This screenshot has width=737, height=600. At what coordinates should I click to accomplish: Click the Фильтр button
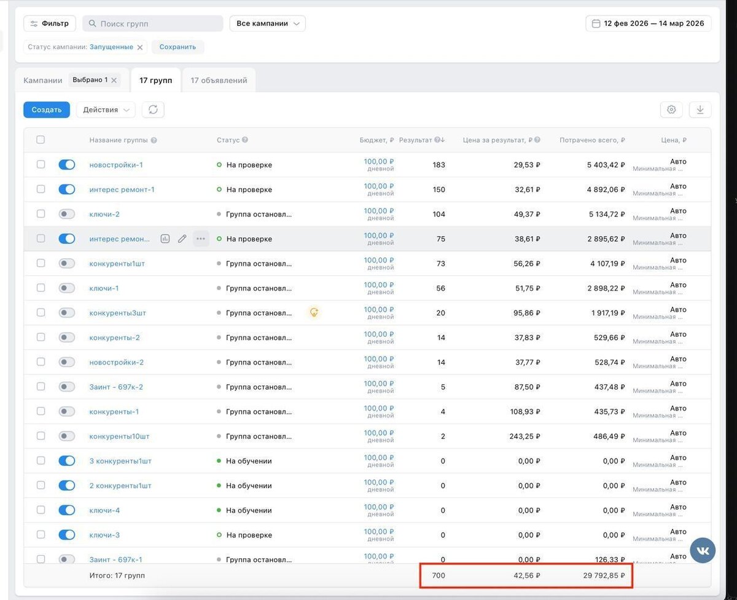[x=50, y=23]
